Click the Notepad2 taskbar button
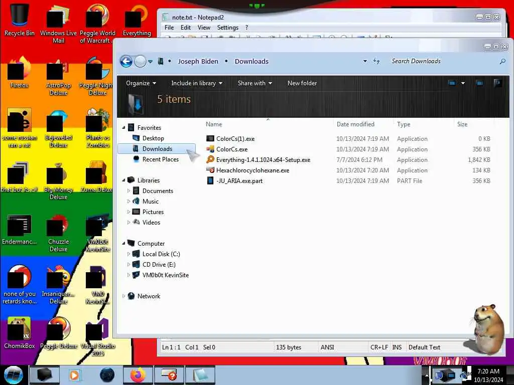514x385 pixels. [200, 375]
